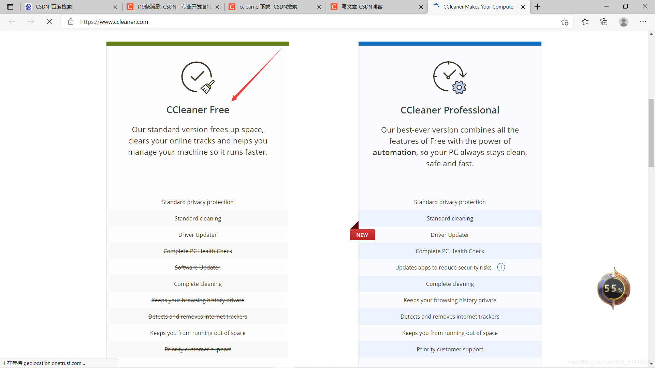Close the 写文章-CSDN博客 tab
The width and height of the screenshot is (655, 368).
pyautogui.click(x=421, y=7)
